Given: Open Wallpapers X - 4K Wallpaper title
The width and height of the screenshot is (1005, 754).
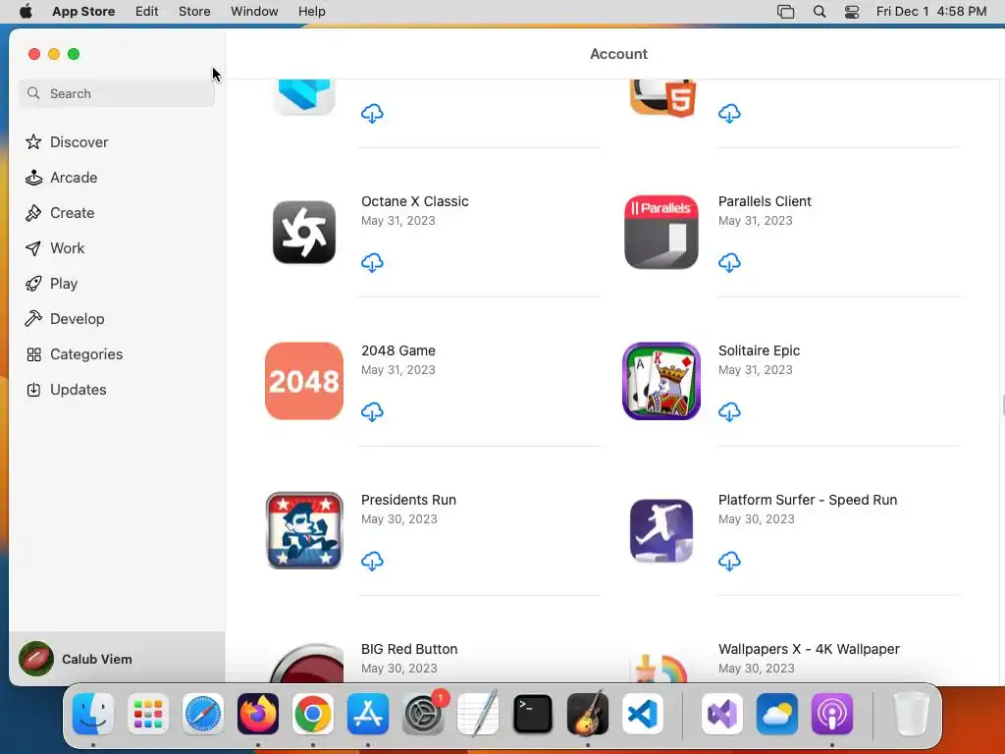Looking at the screenshot, I should coord(809,649).
